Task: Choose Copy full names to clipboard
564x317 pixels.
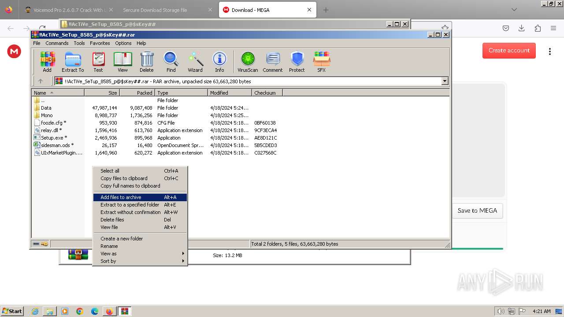Action: point(140,186)
